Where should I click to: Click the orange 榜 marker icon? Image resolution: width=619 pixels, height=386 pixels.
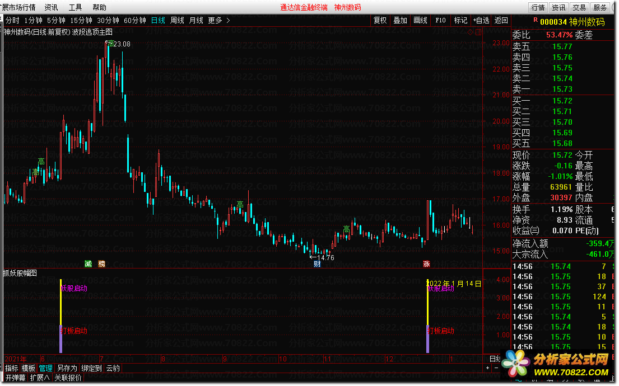102,264
